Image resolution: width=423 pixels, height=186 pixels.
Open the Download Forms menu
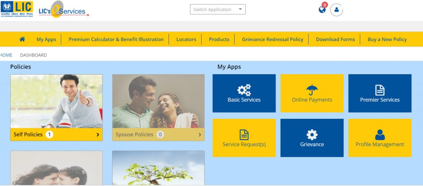click(335, 39)
